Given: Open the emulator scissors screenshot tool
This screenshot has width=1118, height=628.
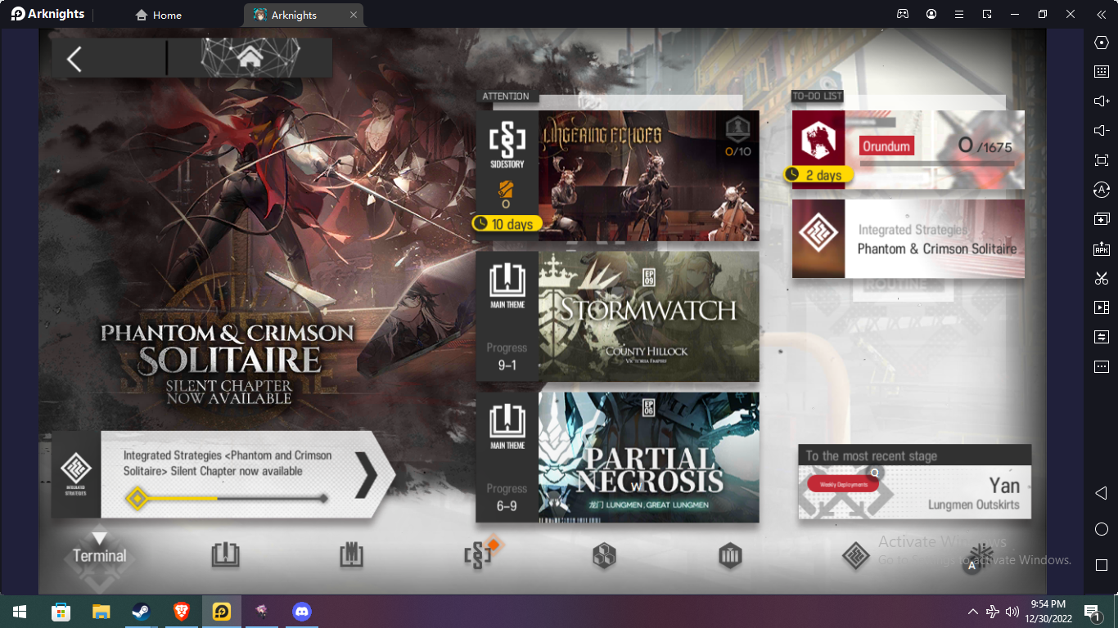Looking at the screenshot, I should 1102,278.
